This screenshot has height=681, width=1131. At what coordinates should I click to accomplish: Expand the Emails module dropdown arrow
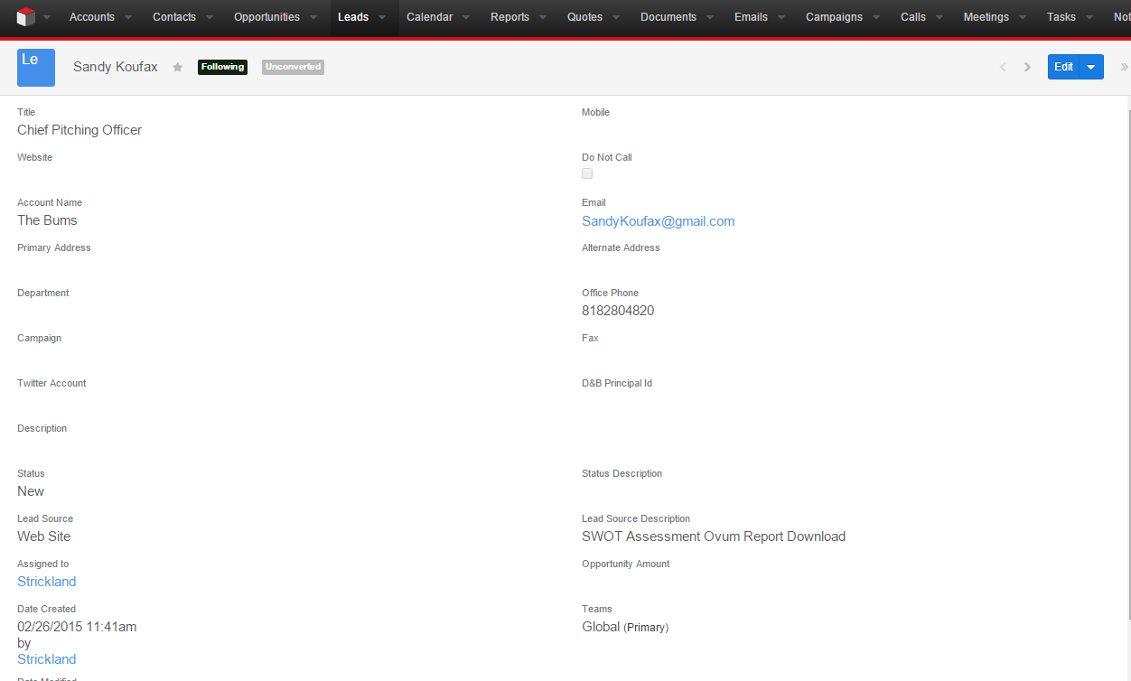point(781,17)
